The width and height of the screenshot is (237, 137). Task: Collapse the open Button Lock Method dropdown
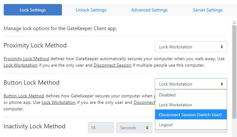pyautogui.click(x=191, y=84)
